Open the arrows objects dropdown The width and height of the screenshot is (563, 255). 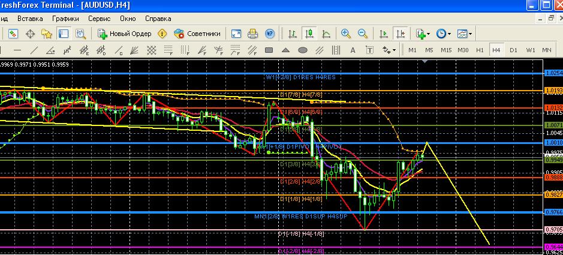point(389,50)
